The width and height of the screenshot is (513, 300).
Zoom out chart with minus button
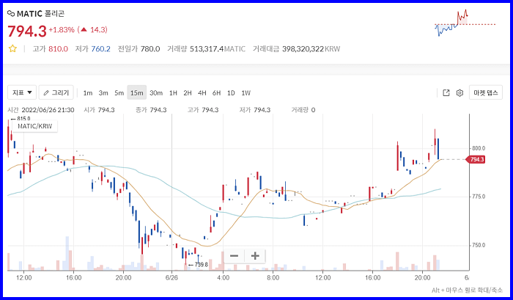pos(234,256)
